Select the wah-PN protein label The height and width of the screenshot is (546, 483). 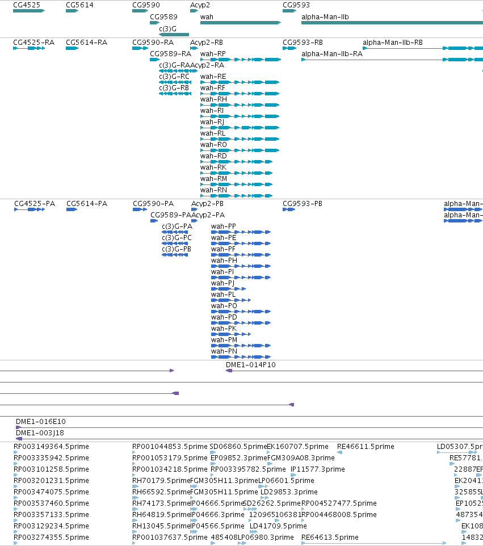(x=224, y=351)
